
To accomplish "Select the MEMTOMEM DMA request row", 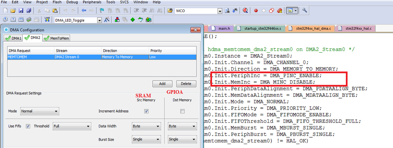I will click(x=102, y=57).
